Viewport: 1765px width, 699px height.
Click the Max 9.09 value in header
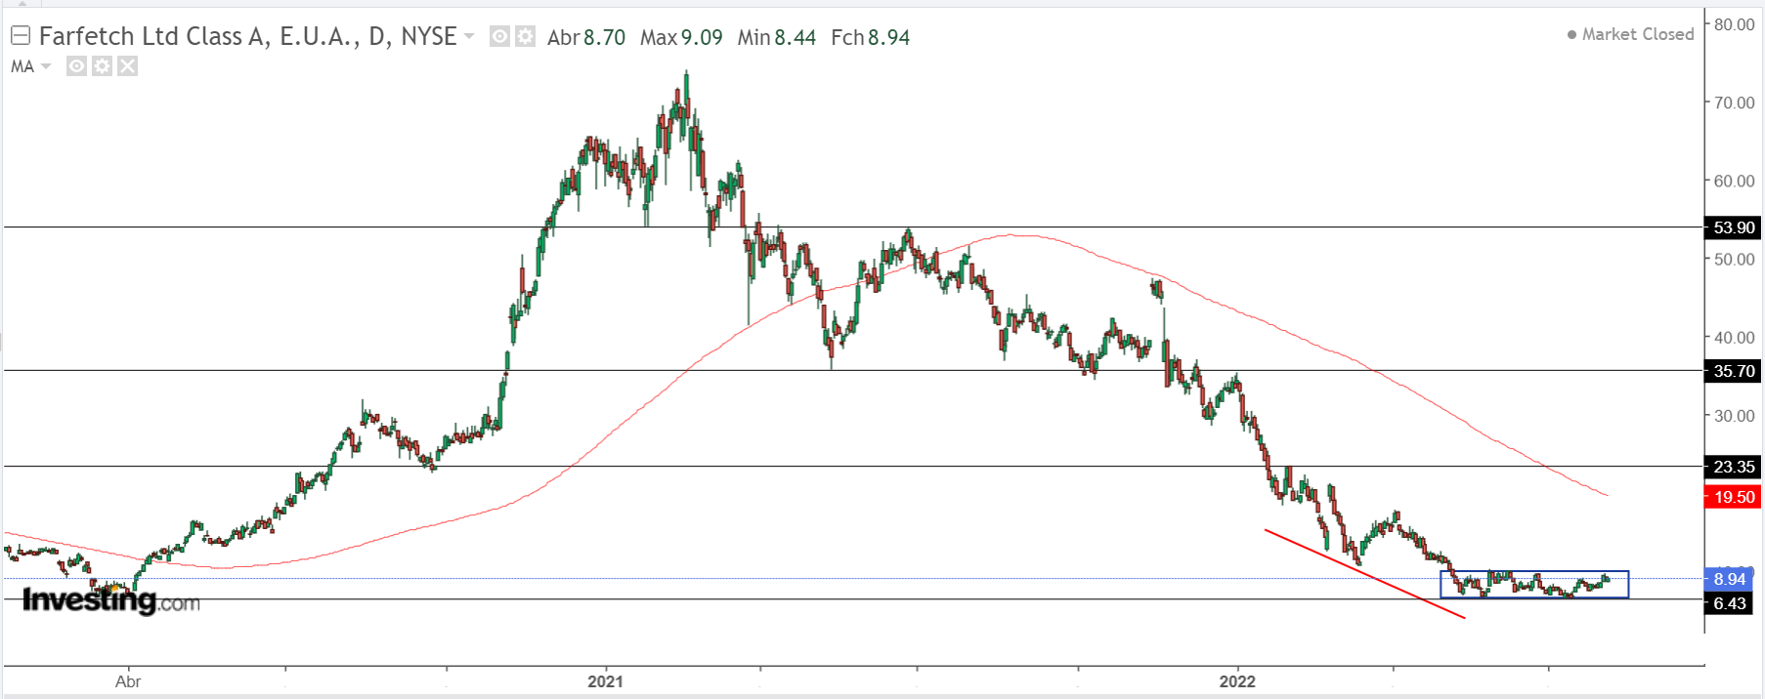click(681, 37)
